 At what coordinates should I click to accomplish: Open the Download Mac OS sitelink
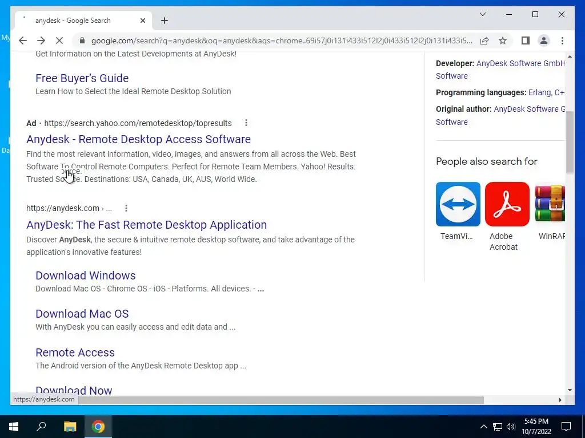click(x=82, y=314)
